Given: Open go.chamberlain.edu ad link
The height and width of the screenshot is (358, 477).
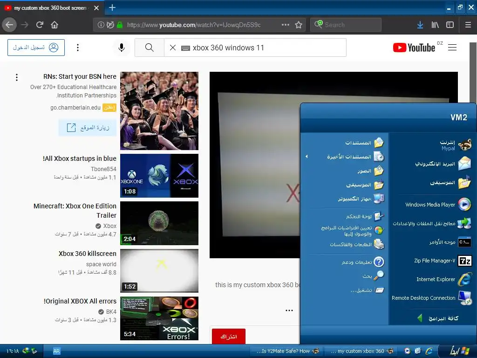Looking at the screenshot, I should [75, 108].
